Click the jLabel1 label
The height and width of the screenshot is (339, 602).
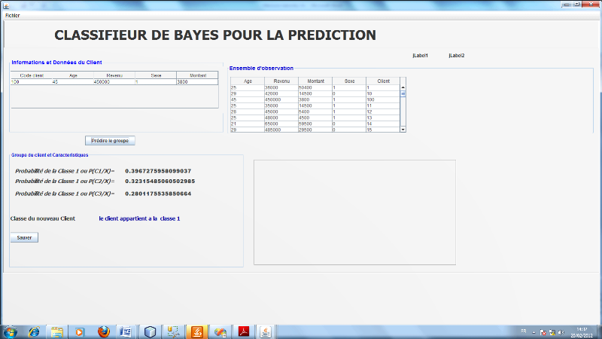421,55
